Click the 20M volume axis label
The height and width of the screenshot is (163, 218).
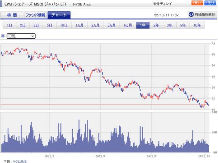point(214,112)
